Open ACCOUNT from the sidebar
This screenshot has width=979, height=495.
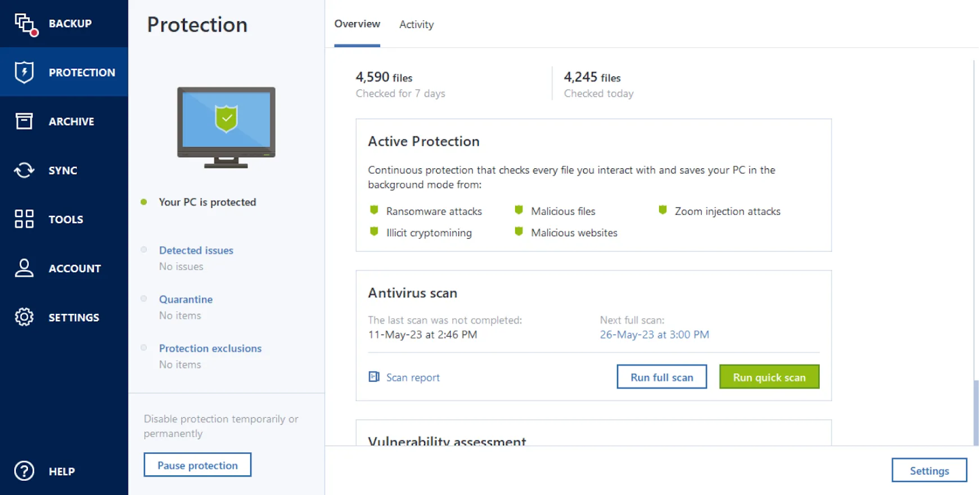[x=64, y=268]
